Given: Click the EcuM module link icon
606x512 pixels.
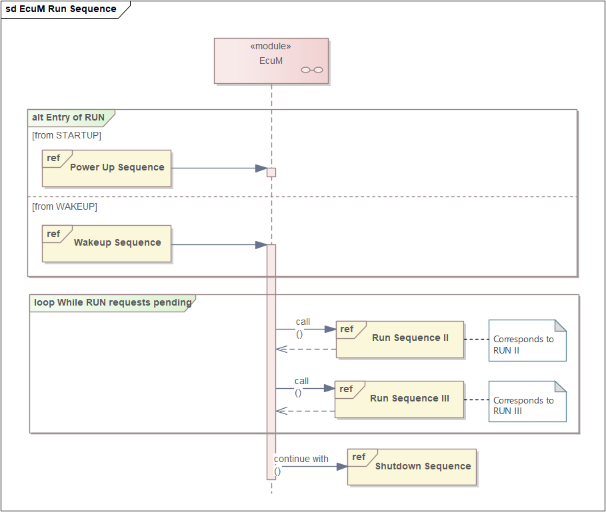Looking at the screenshot, I should pyautogui.click(x=312, y=70).
